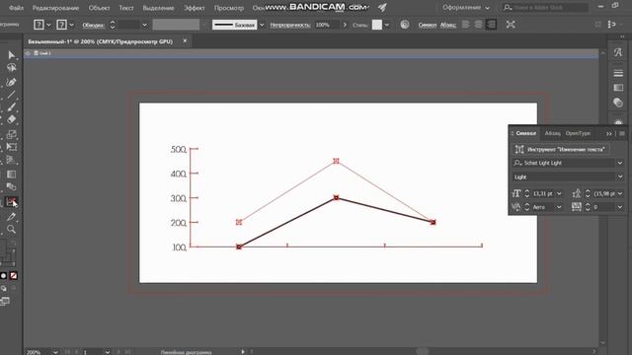Click the Обводка stroke link
Screen dimensions: 632x355
93,25
